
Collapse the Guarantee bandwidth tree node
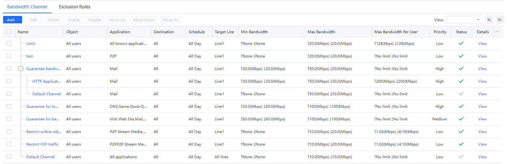tap(21, 69)
